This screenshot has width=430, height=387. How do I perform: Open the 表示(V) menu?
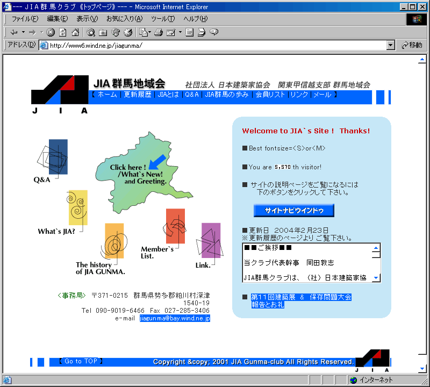click(87, 19)
